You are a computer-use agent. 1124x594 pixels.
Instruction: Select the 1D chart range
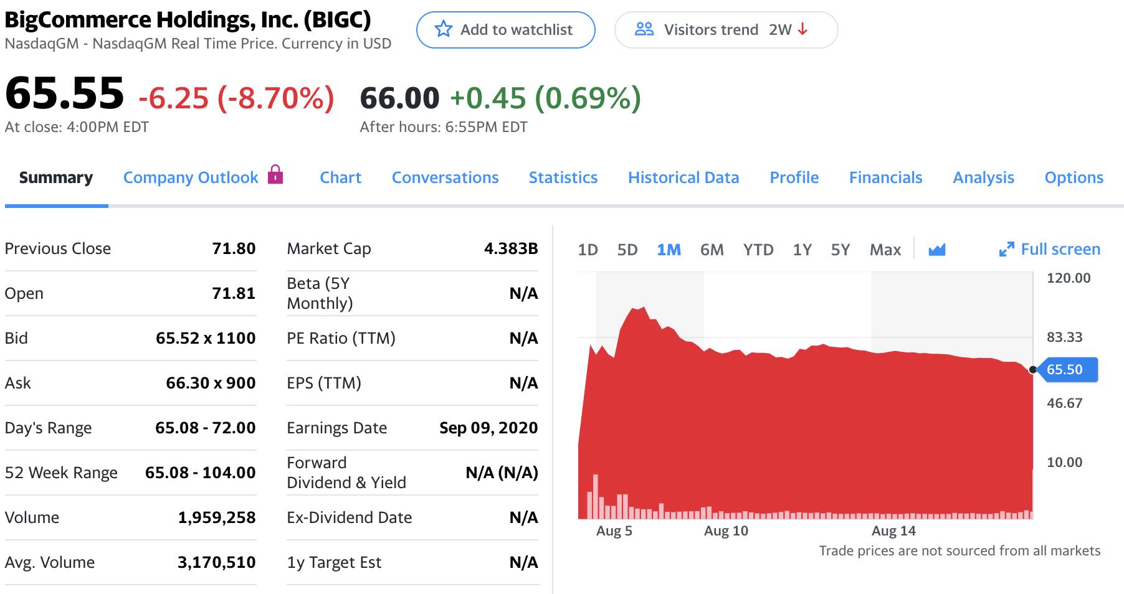point(588,250)
